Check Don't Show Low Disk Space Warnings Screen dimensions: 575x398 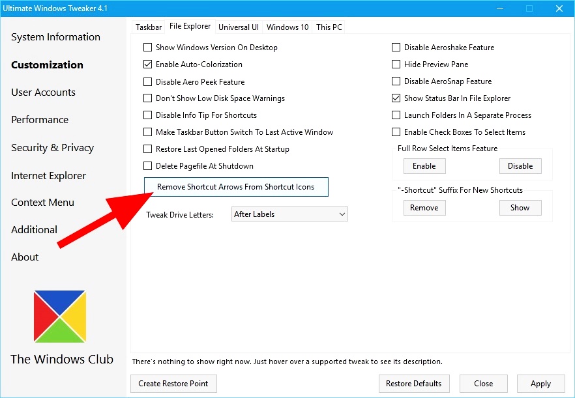pos(147,98)
